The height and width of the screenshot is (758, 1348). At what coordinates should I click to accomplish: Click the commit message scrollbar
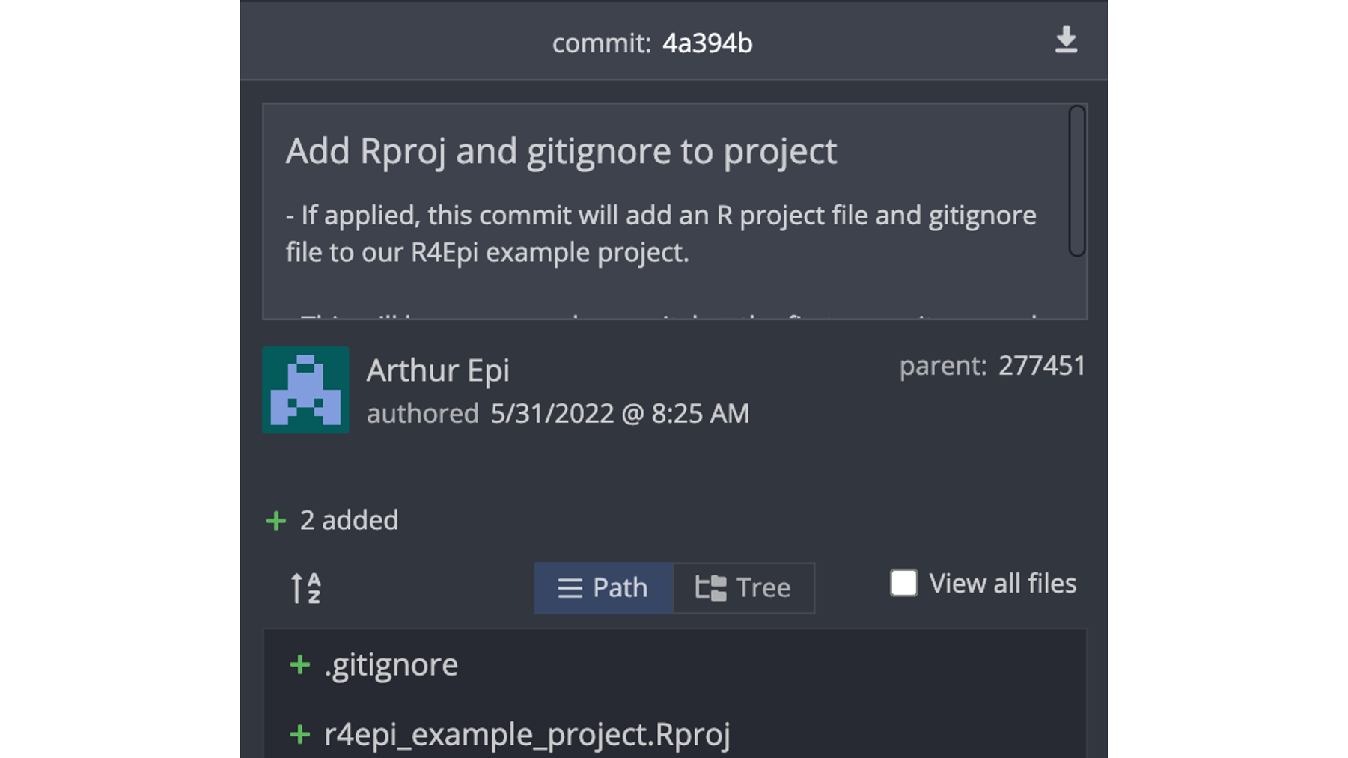(x=1076, y=181)
